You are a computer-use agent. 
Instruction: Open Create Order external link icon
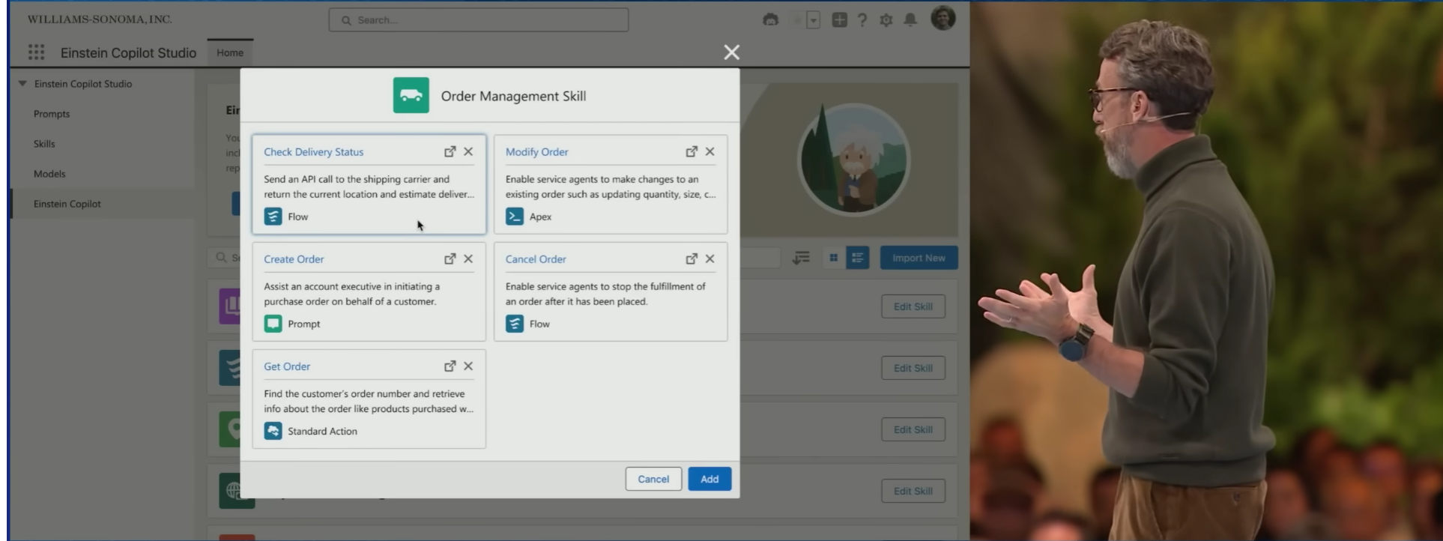[x=450, y=259]
